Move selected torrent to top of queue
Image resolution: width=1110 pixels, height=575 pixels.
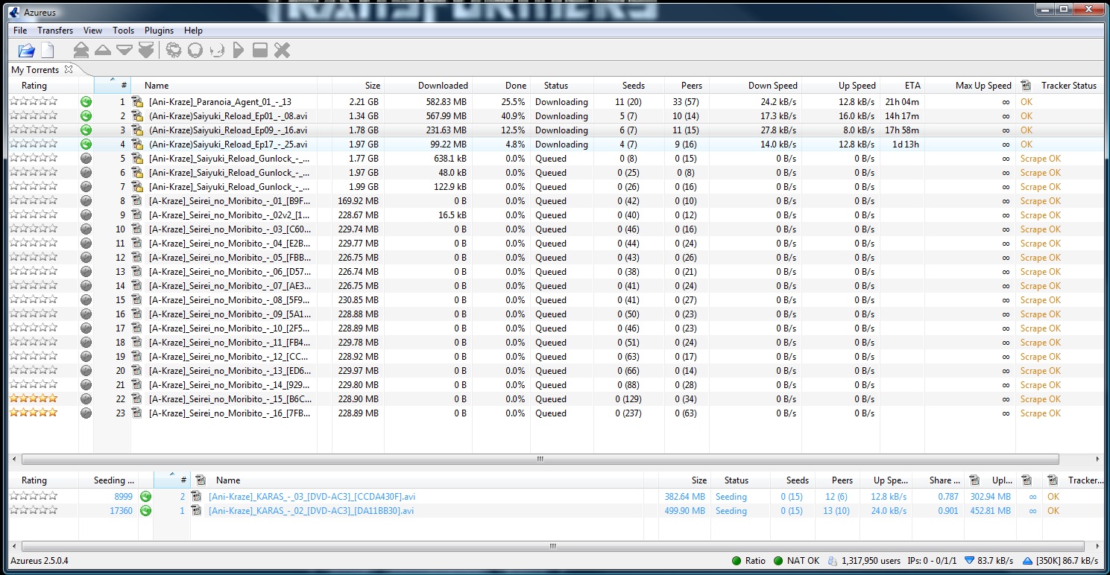click(81, 51)
